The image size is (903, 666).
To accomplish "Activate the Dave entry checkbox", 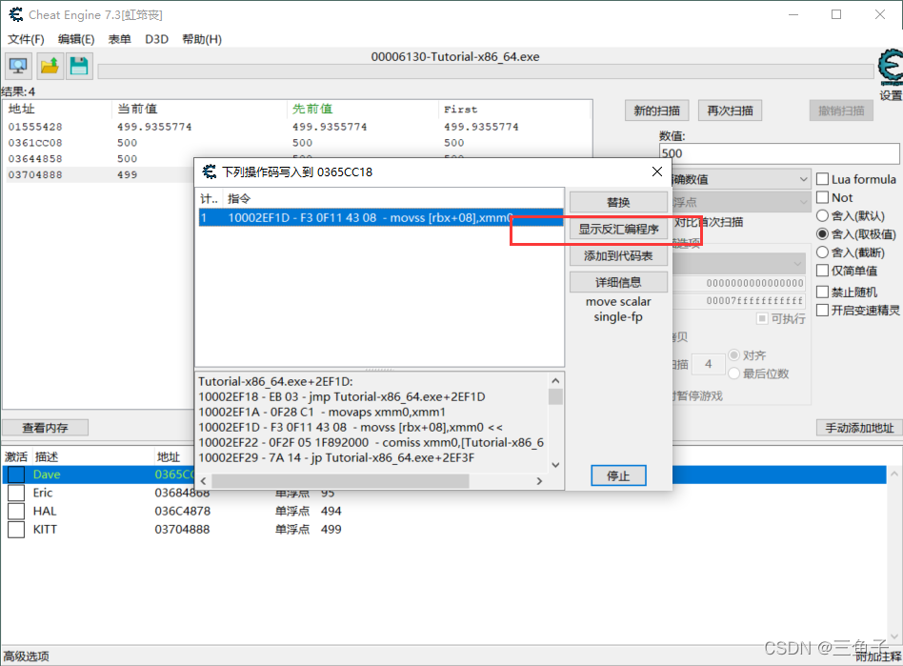I will (x=16, y=474).
